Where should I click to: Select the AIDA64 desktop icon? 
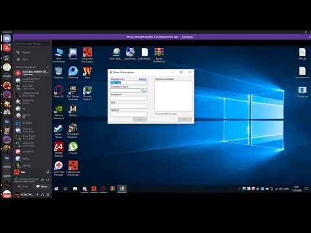[58, 150]
